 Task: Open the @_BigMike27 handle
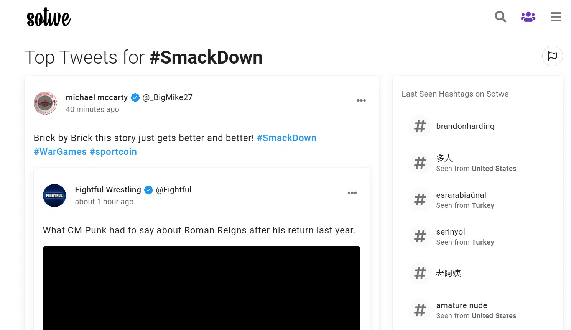[x=167, y=97]
